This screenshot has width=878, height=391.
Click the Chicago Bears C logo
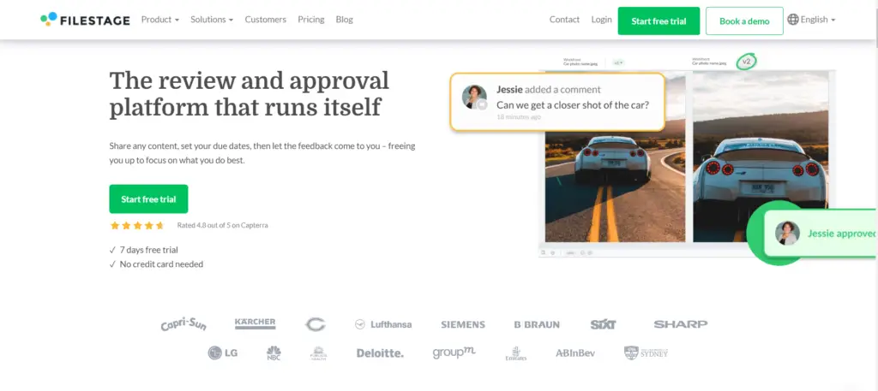316,324
